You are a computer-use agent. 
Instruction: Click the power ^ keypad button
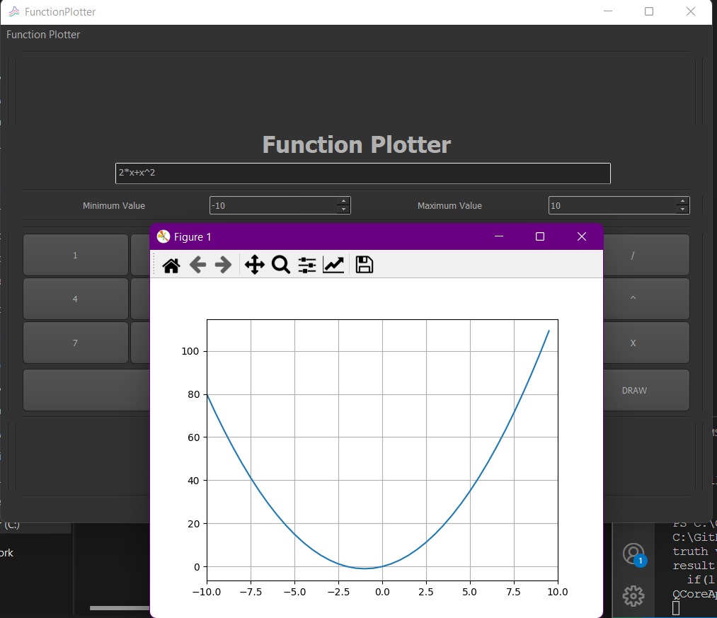tap(646, 299)
